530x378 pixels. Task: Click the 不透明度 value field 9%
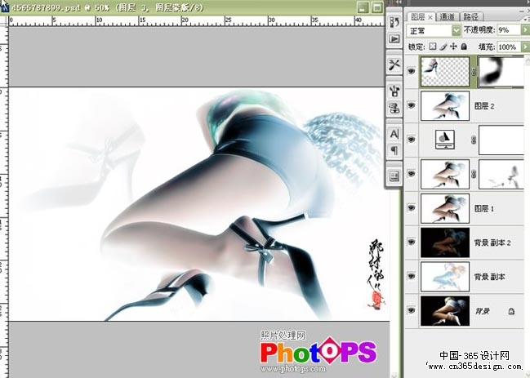click(x=509, y=30)
